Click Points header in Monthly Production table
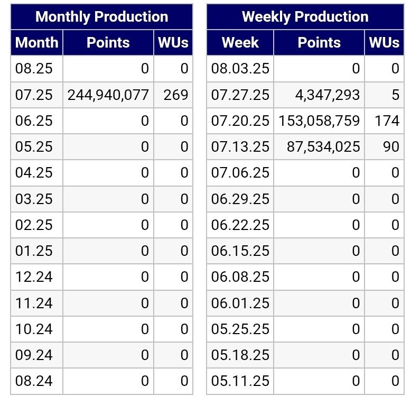Viewport: 411px width, 405px height. coord(108,43)
